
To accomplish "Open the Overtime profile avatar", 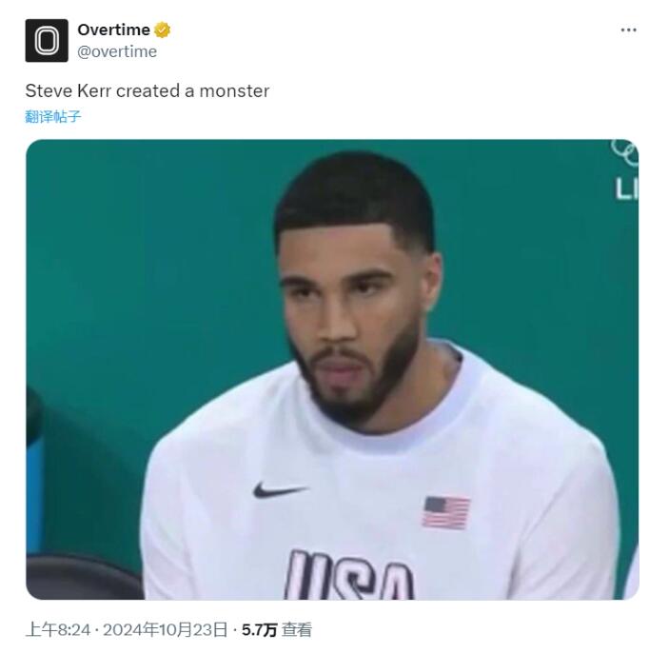I will [47, 40].
